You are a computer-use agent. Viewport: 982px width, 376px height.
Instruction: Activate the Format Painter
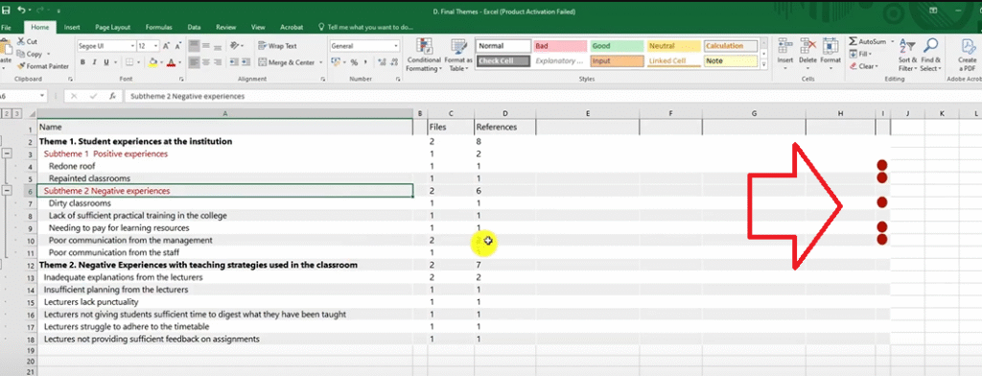pos(43,66)
